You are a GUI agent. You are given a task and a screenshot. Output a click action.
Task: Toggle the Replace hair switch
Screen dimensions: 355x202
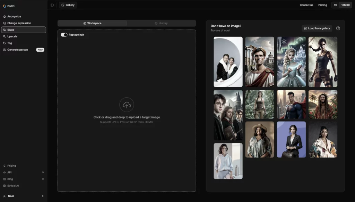64,35
